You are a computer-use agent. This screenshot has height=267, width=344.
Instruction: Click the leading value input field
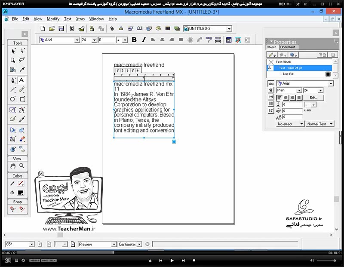tap(292, 104)
